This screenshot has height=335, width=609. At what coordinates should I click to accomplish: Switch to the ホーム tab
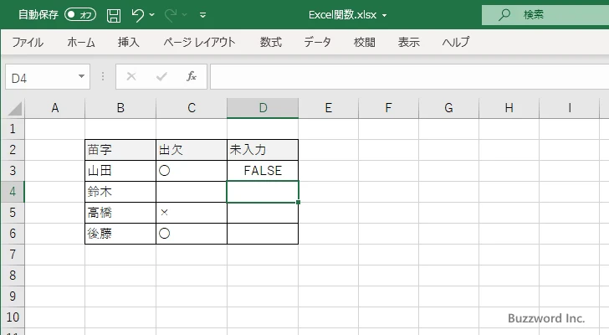(x=81, y=42)
